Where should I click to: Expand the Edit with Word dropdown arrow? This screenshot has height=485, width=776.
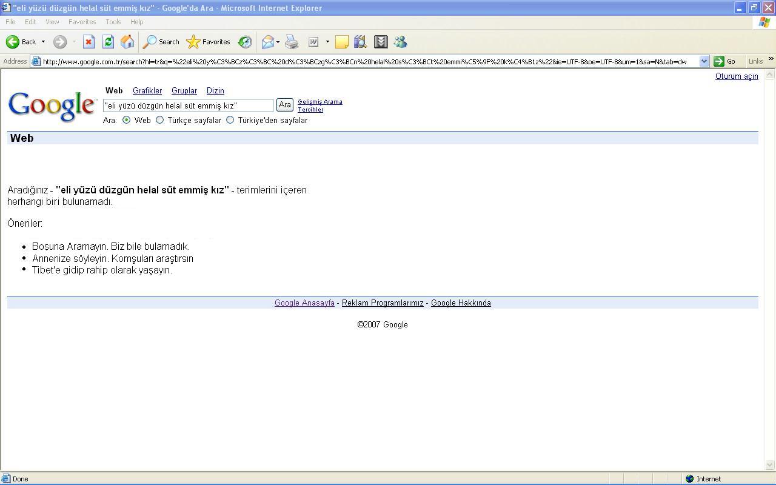click(327, 42)
